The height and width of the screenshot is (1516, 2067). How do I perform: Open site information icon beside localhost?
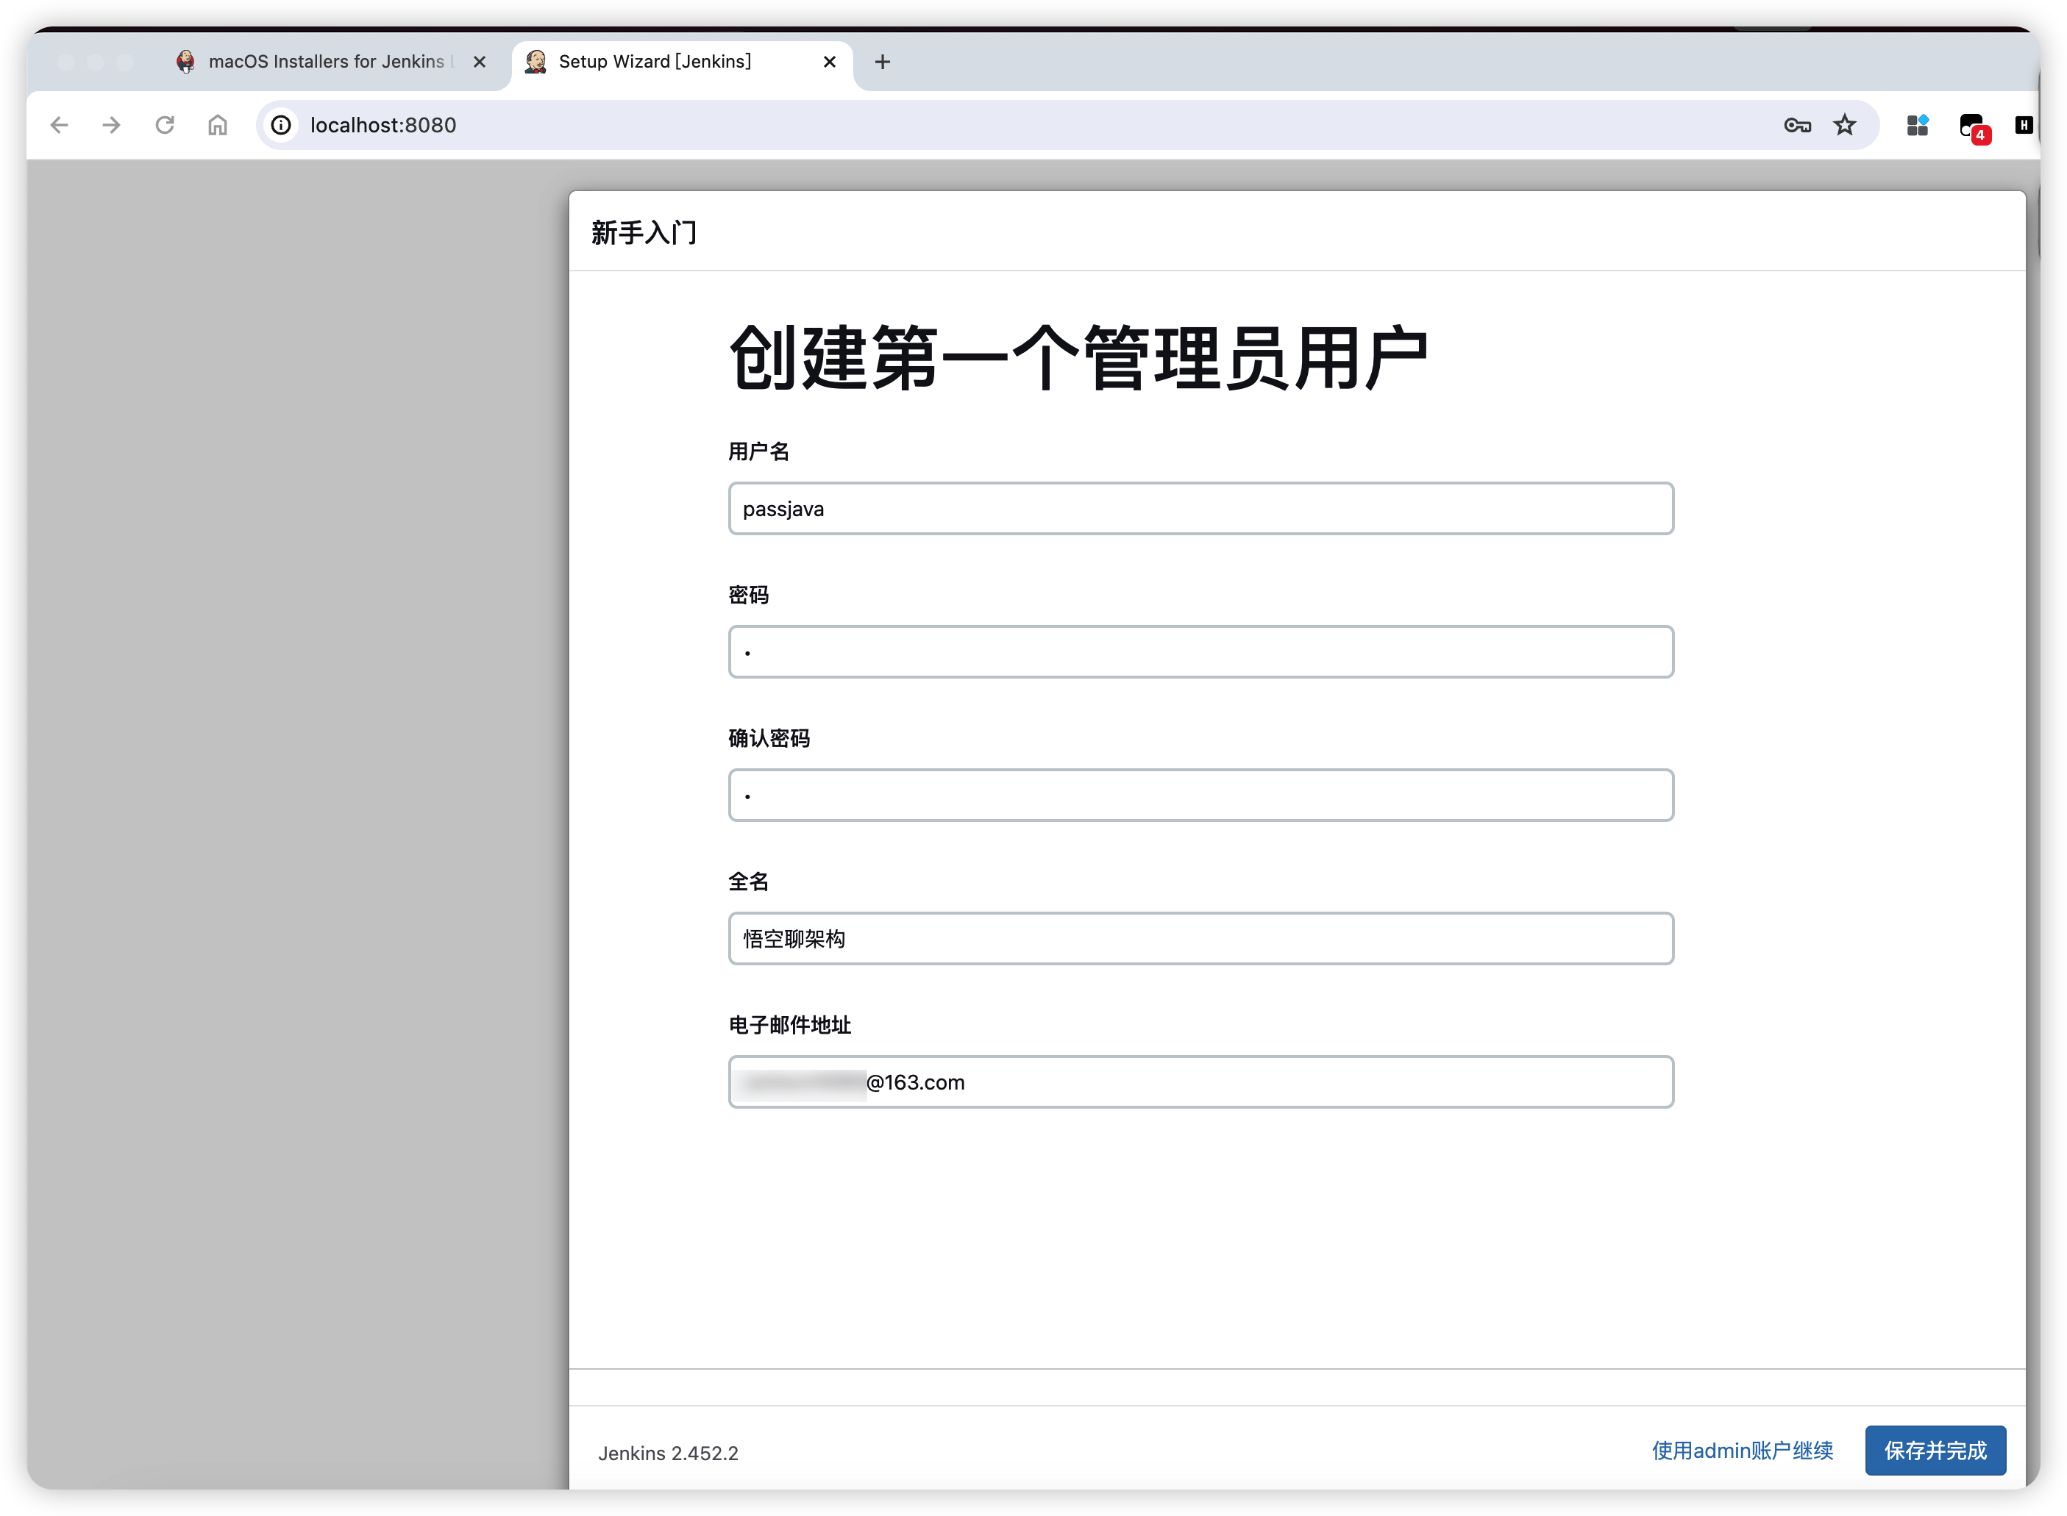282,125
